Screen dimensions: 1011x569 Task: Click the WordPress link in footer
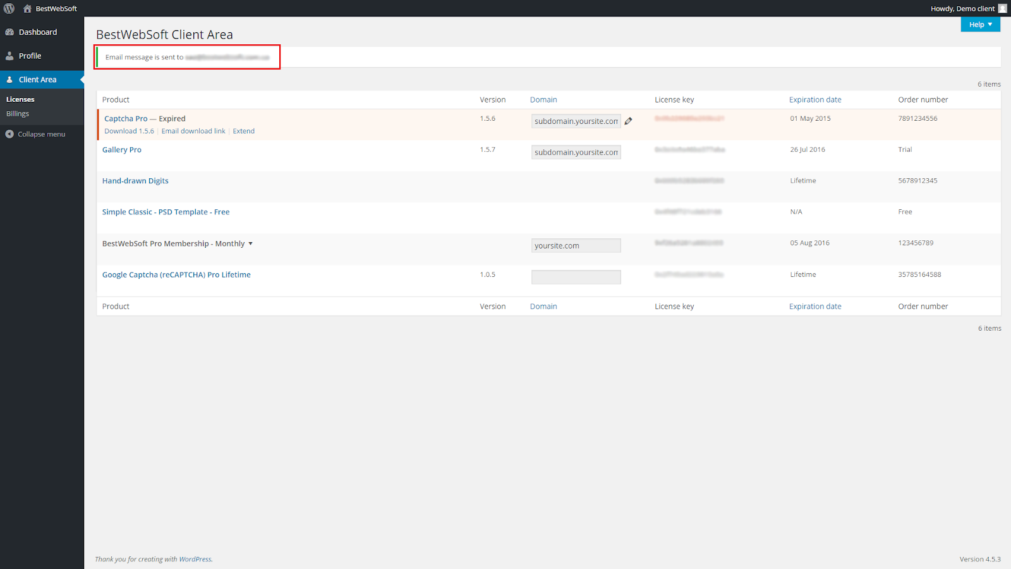[195, 559]
